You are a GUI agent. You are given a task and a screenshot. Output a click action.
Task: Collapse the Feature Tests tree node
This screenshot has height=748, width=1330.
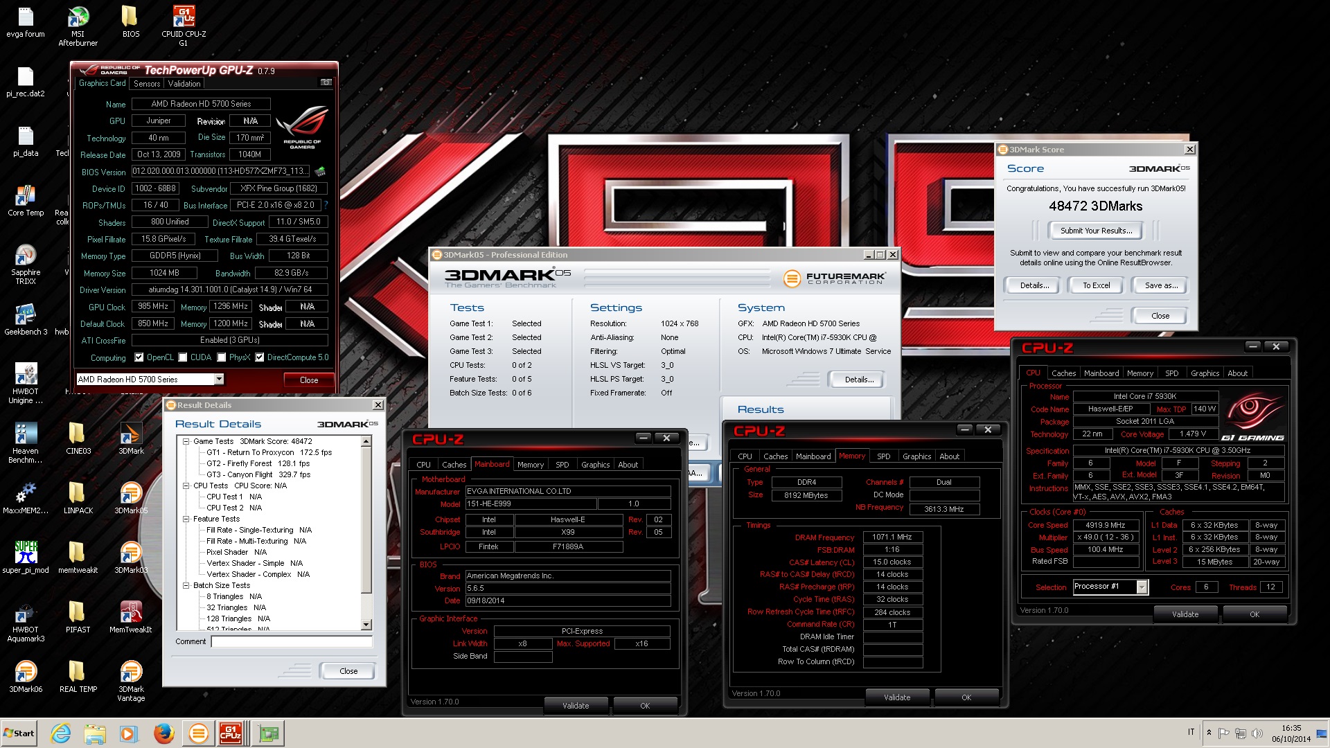[186, 519]
